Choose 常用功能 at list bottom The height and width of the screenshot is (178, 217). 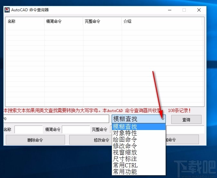pyautogui.click(x=139, y=172)
